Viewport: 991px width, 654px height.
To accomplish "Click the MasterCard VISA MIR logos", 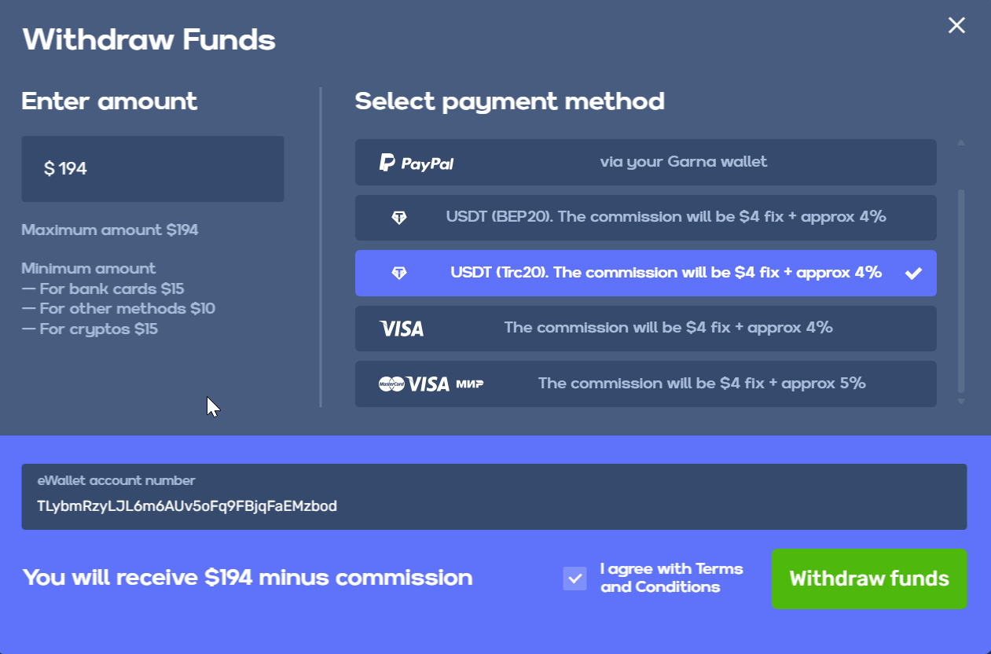I will pos(431,384).
